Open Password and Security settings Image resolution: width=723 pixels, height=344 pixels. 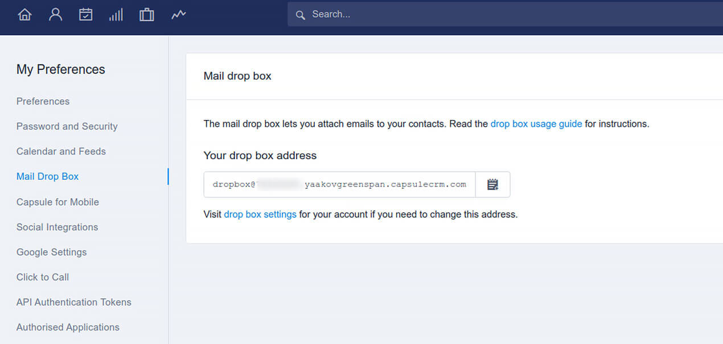[67, 126]
